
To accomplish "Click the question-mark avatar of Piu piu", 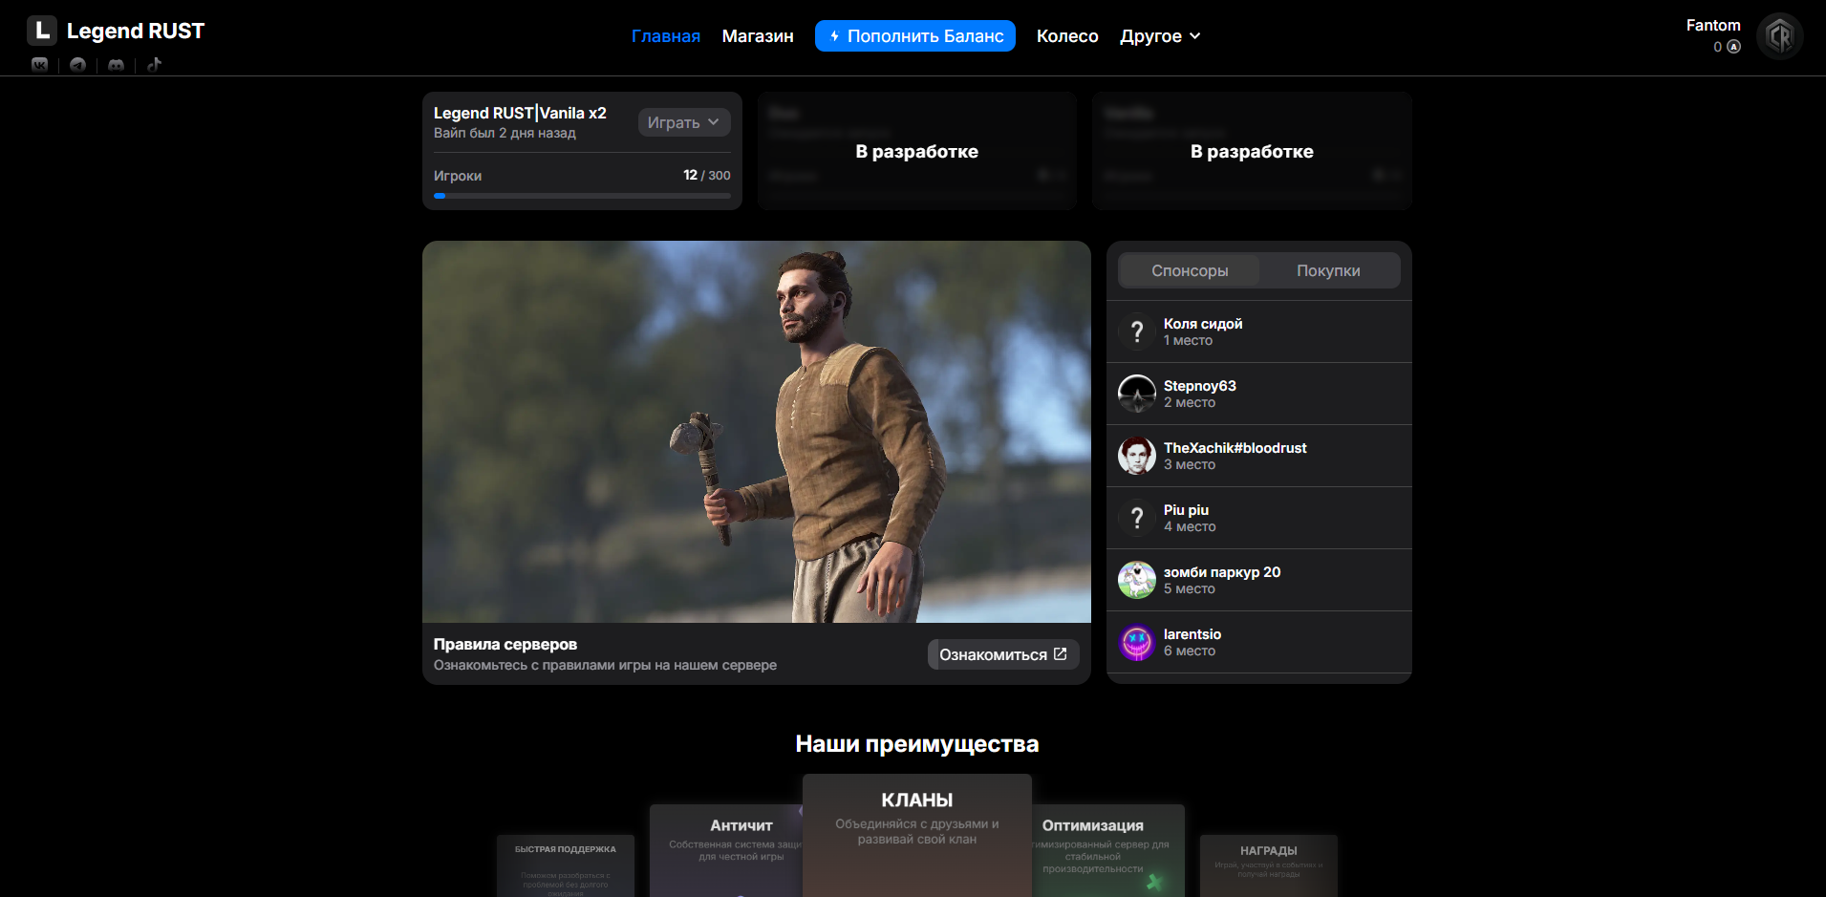I will (x=1137, y=518).
